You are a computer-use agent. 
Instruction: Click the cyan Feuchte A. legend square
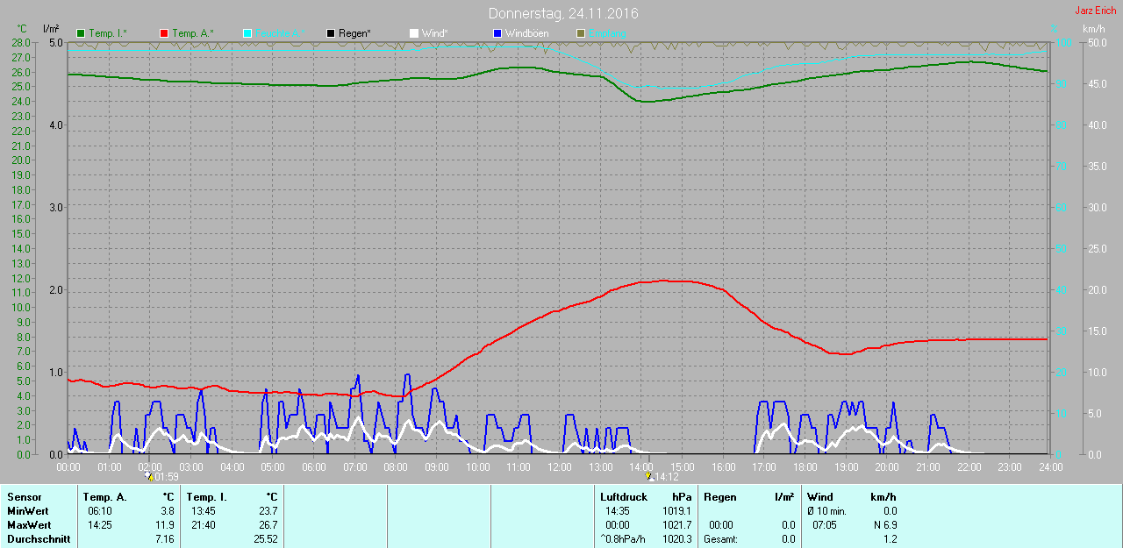coord(247,33)
